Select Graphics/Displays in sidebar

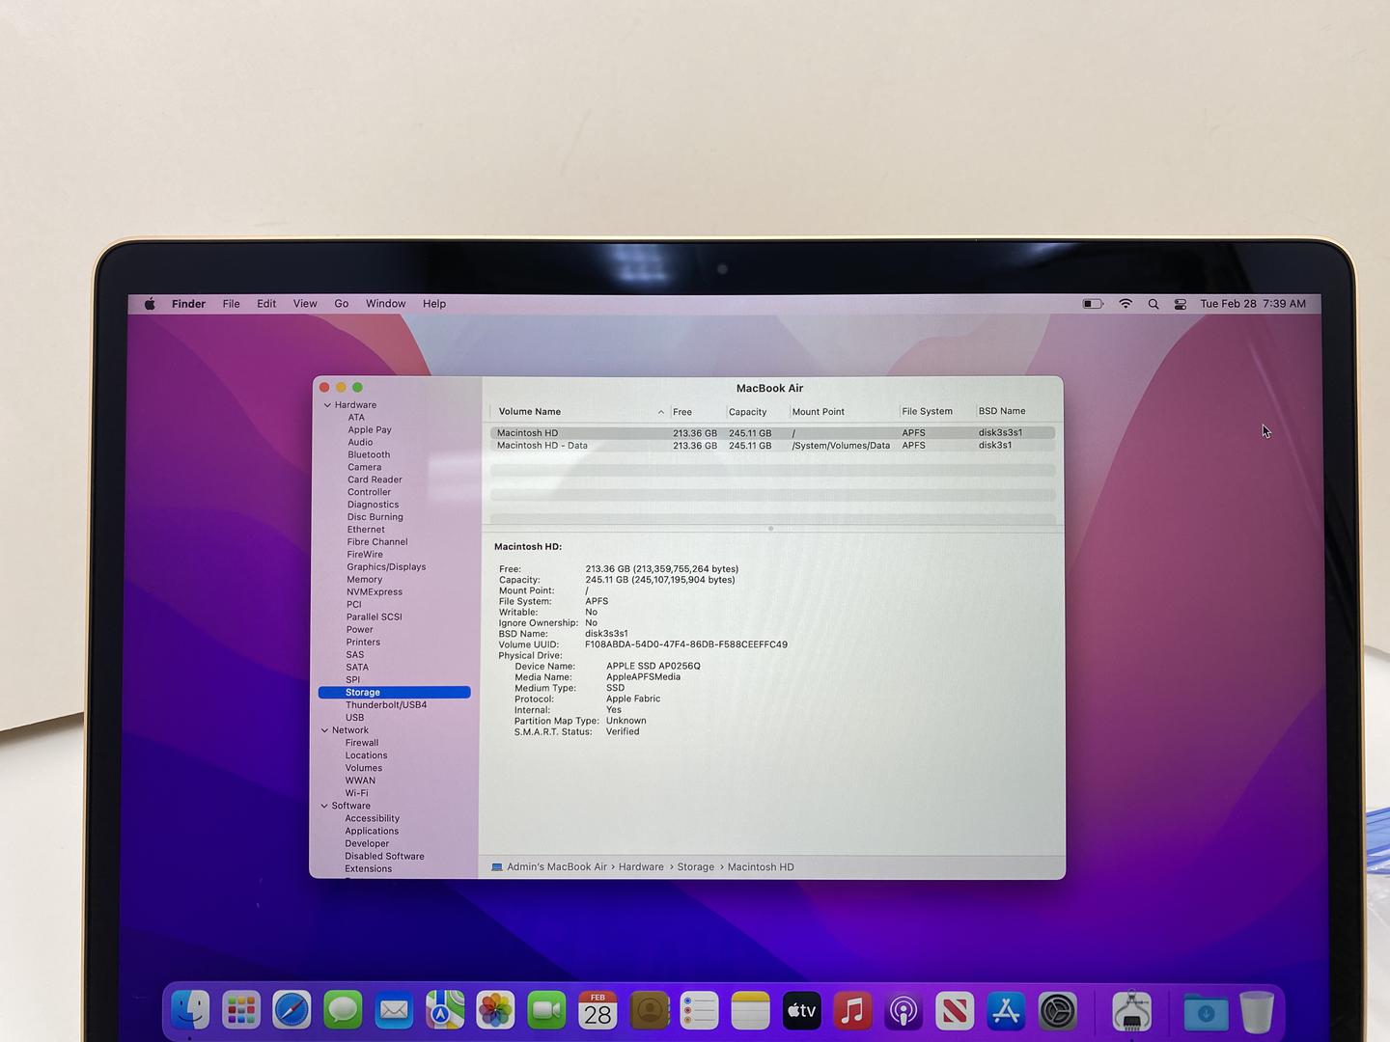[x=386, y=567]
